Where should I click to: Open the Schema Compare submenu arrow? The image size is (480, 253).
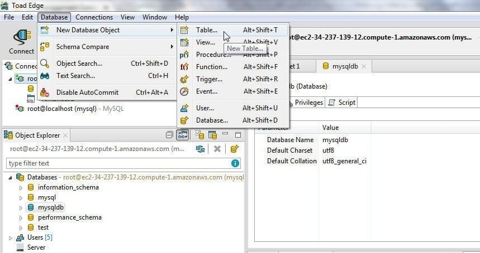click(x=172, y=47)
